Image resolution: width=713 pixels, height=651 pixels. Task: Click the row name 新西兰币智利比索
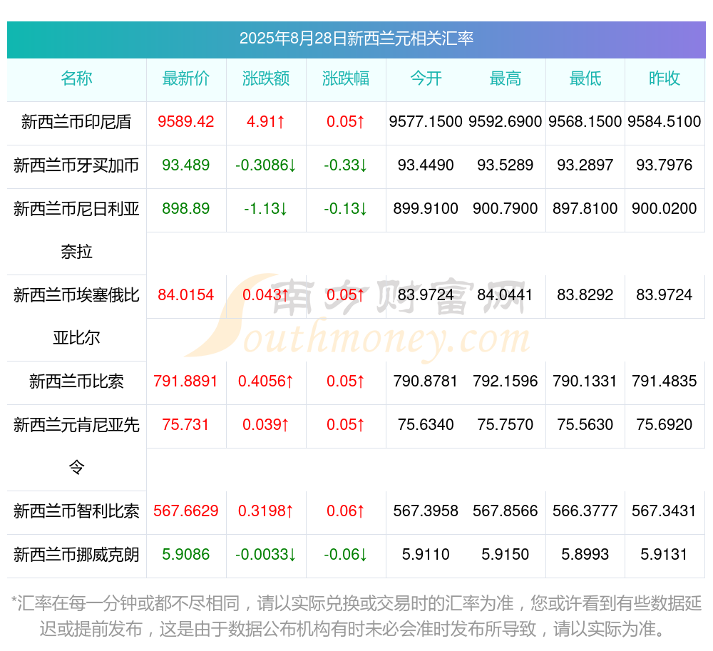[x=76, y=511]
